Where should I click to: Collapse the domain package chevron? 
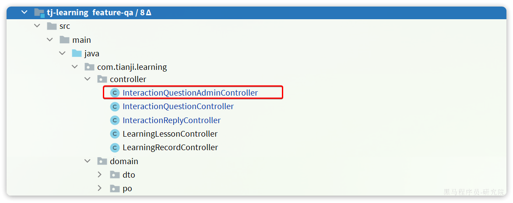(88, 161)
